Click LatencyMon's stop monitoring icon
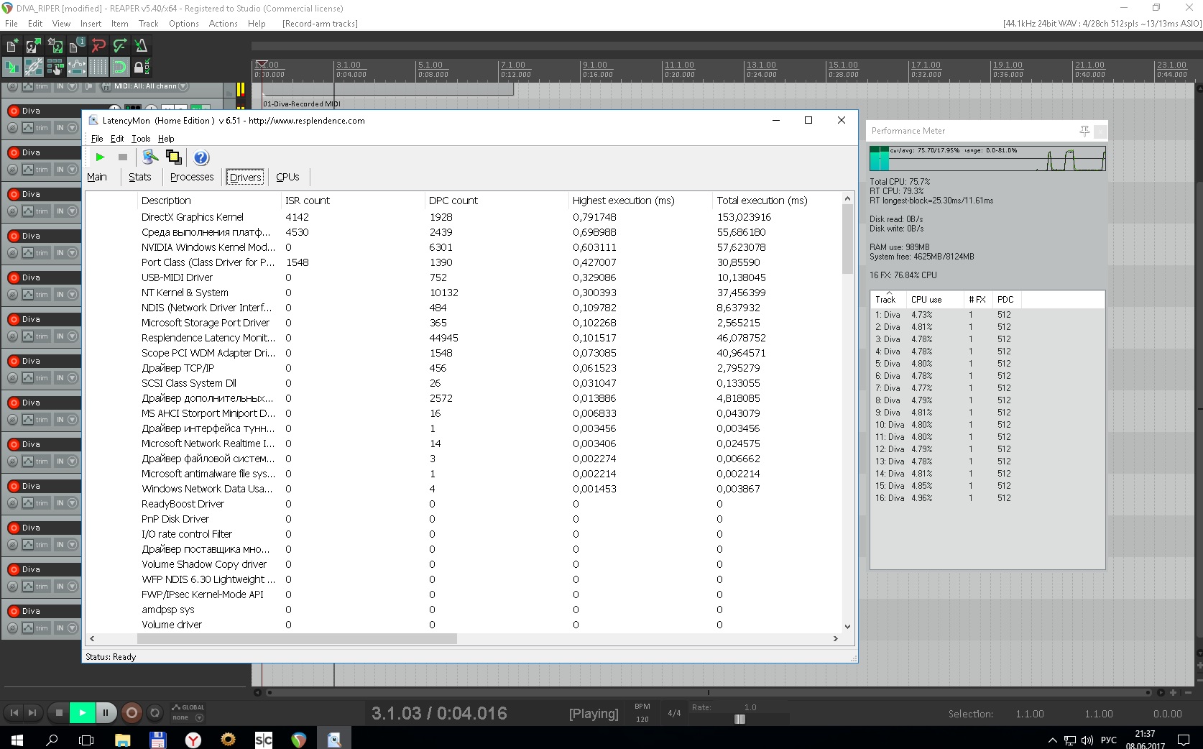This screenshot has height=749, width=1203. [123, 157]
